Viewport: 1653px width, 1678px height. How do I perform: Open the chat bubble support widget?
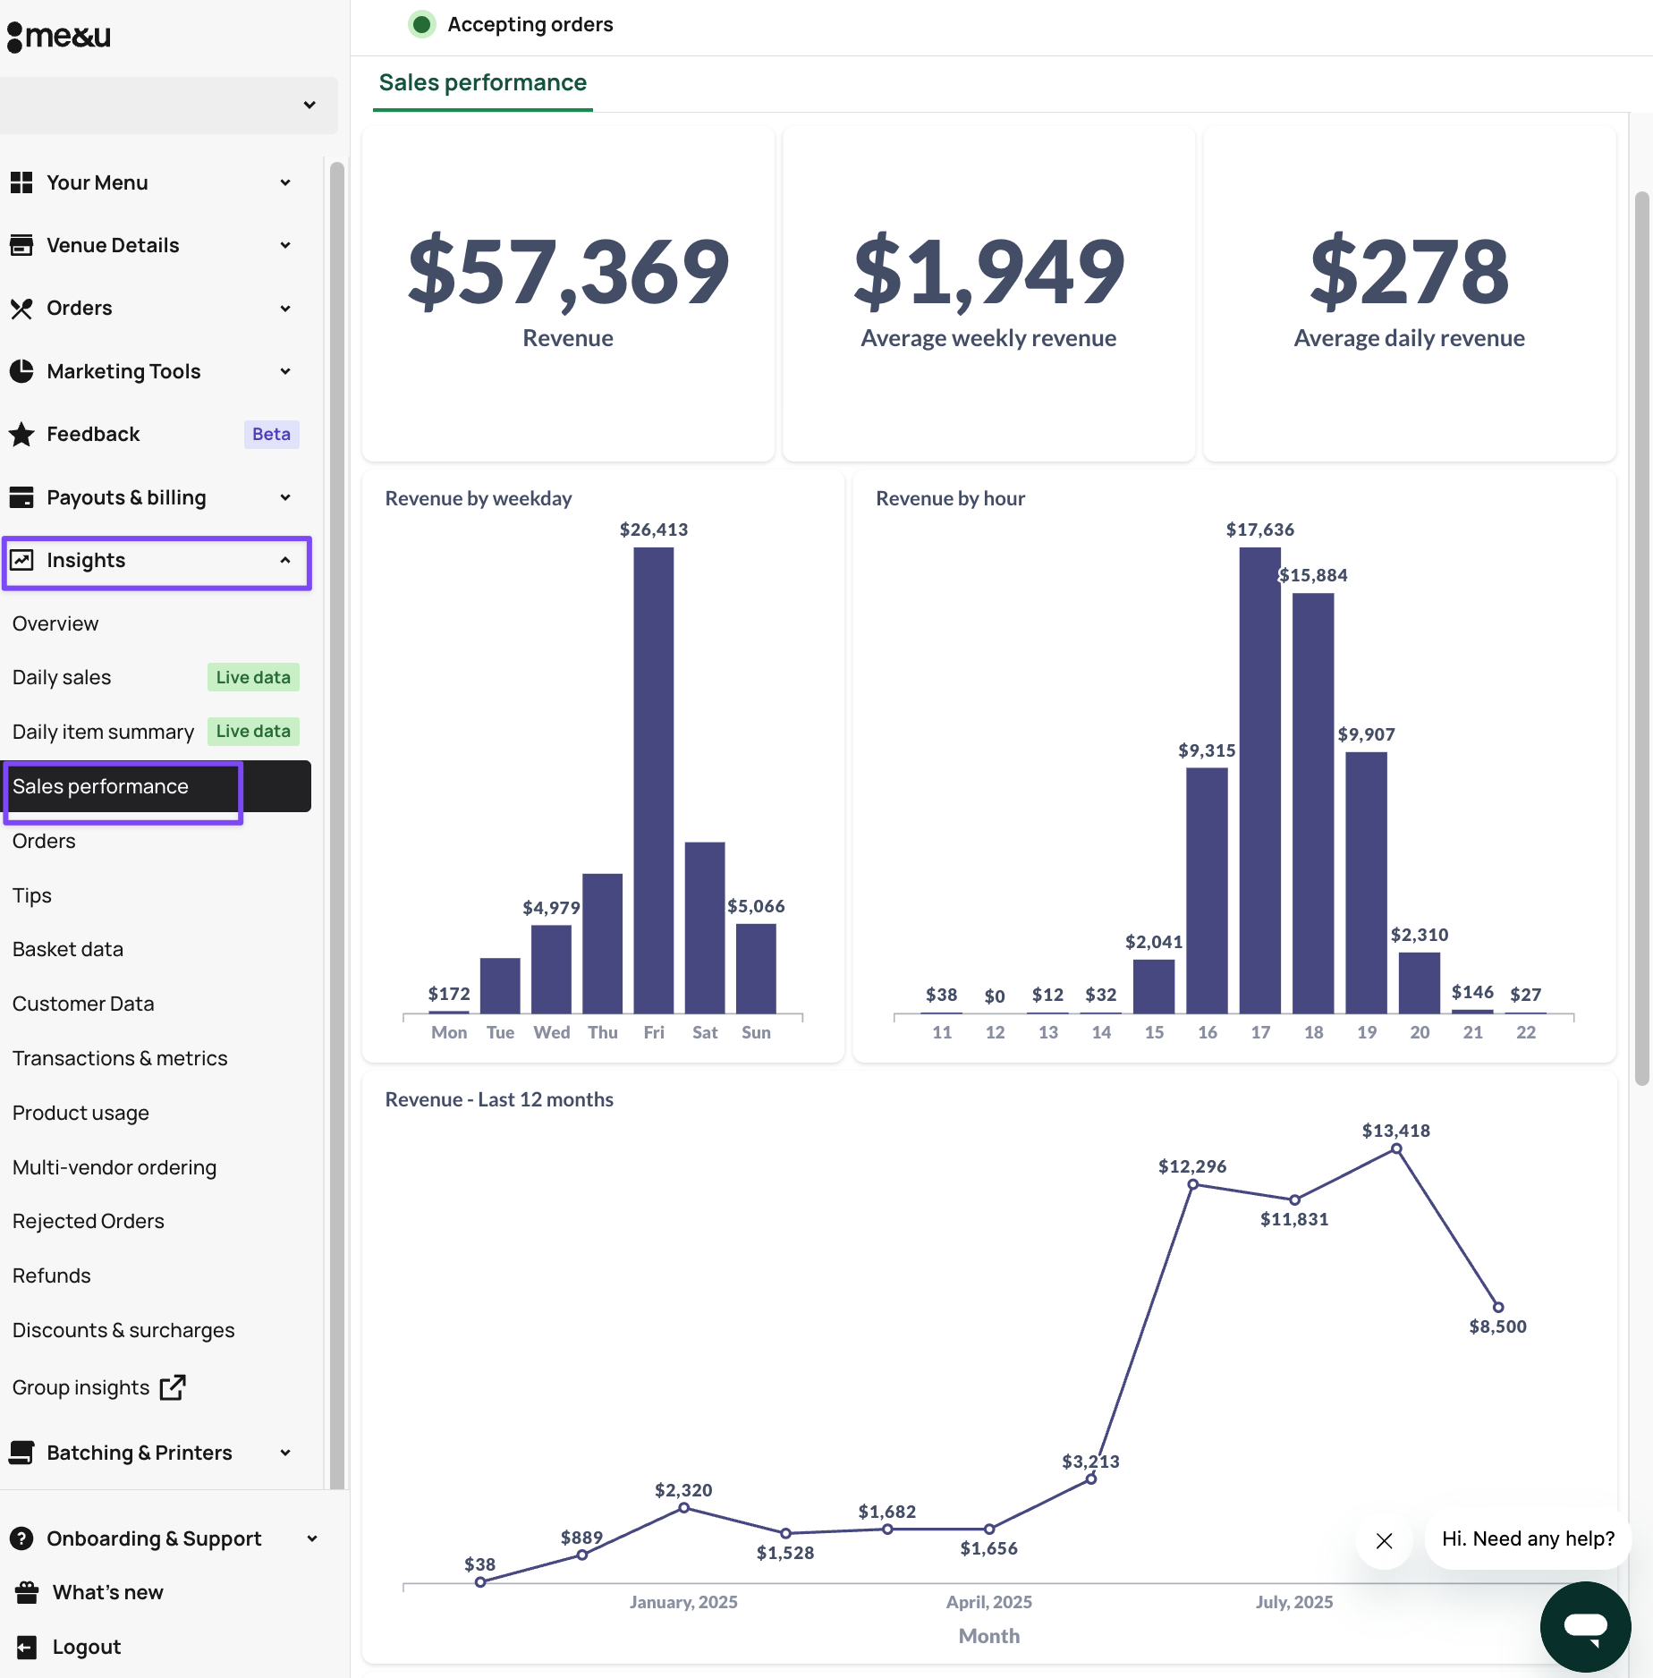coord(1585,1625)
